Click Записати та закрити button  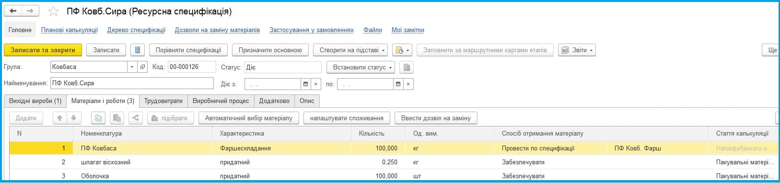pos(43,50)
